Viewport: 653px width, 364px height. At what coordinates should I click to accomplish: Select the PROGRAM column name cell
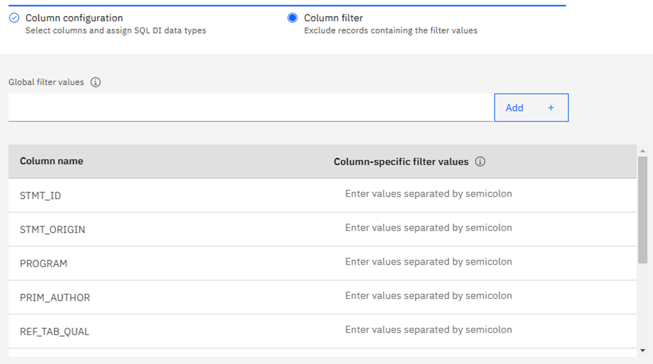(x=43, y=264)
